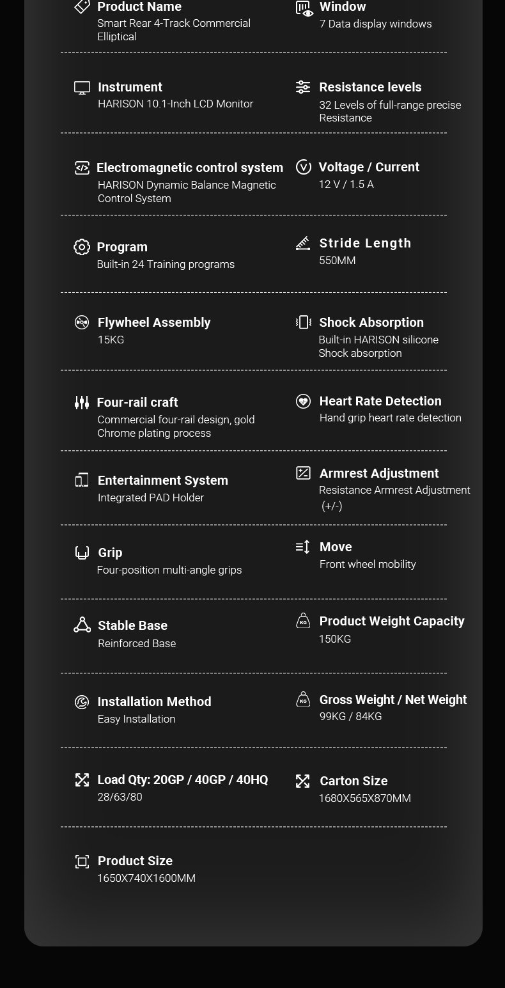505x988 pixels.
Task: Click the vibrating phone Shock Absorption icon
Action: (303, 322)
